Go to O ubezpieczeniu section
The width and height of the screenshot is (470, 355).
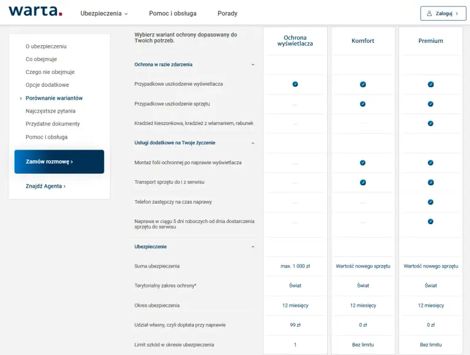(46, 46)
